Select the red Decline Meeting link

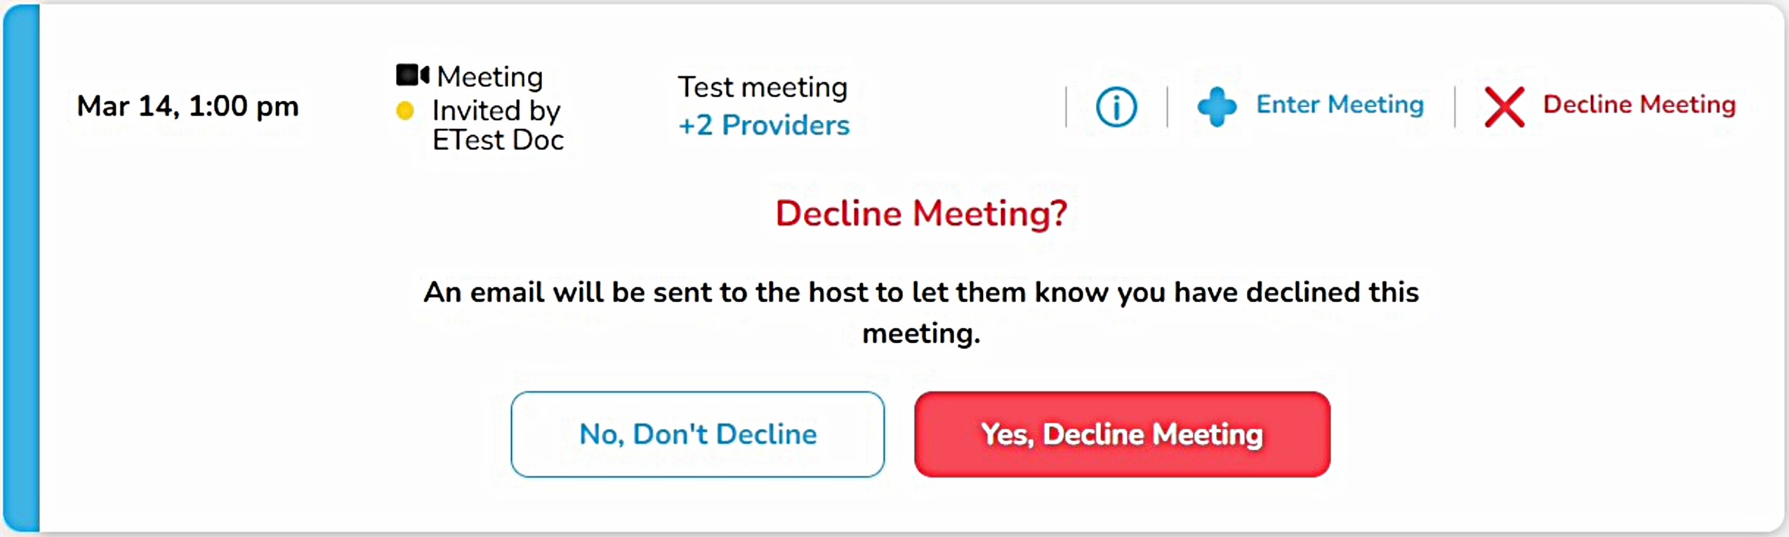coord(1639,104)
